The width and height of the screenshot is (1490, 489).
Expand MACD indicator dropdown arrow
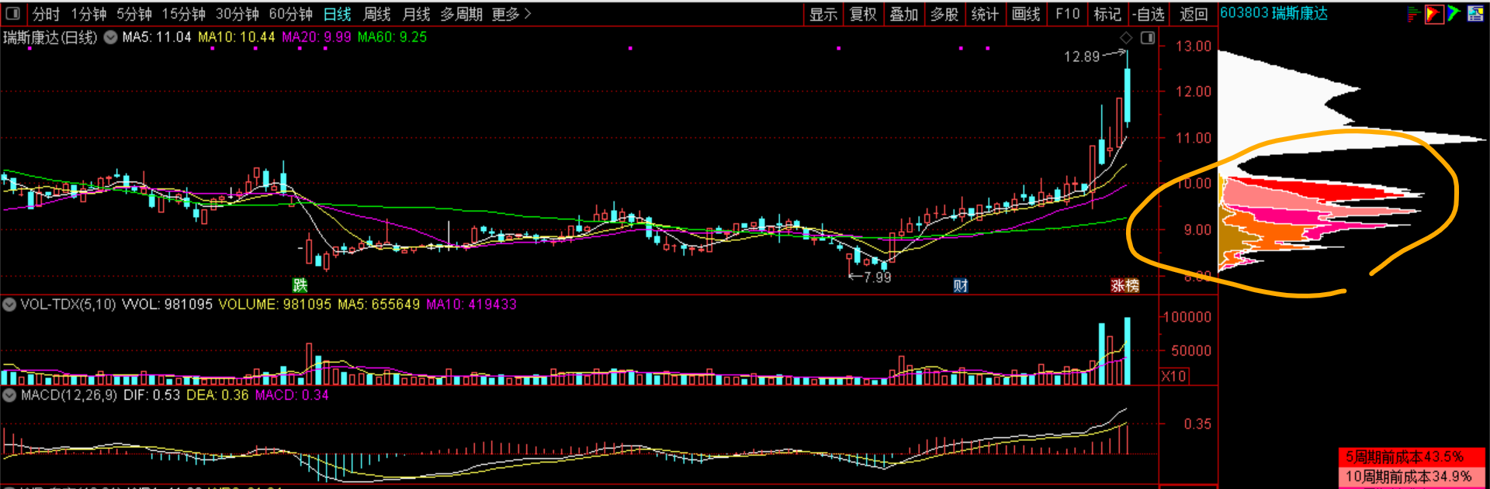coord(9,395)
